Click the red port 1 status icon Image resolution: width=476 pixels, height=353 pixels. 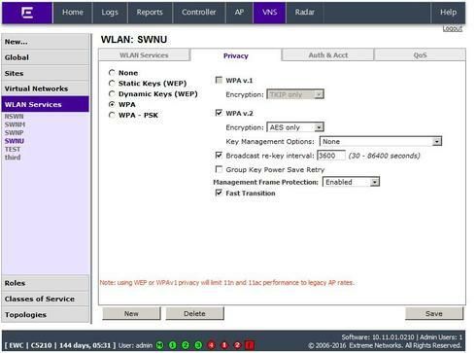pos(224,345)
